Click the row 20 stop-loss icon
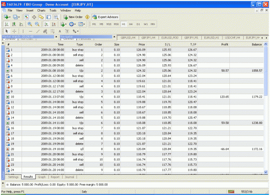Screen dimensions: 270x195 pos(8,149)
